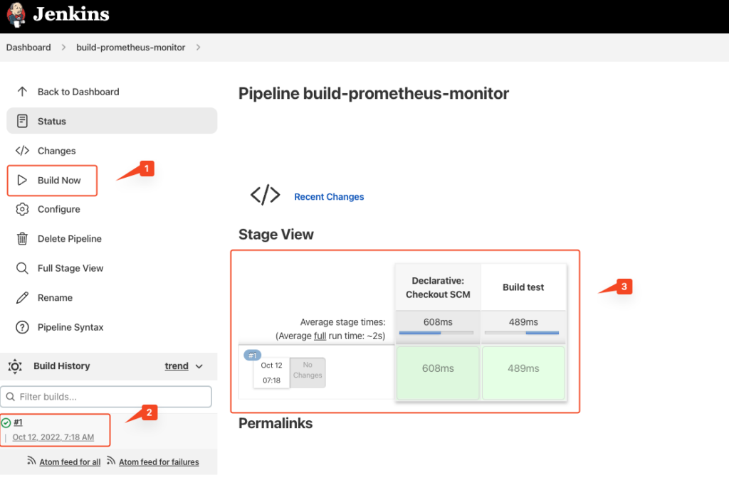Open build-prometheus-monitor breadcrumb link
729x480 pixels.
pyautogui.click(x=131, y=48)
